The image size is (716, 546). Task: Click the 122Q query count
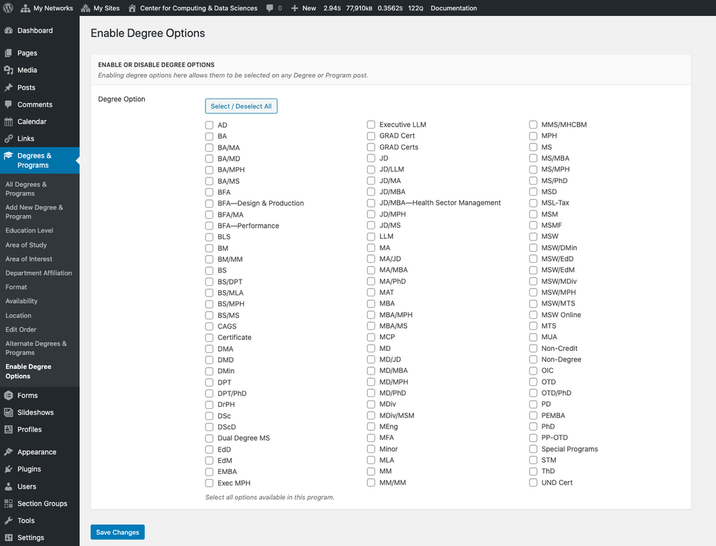tap(415, 8)
